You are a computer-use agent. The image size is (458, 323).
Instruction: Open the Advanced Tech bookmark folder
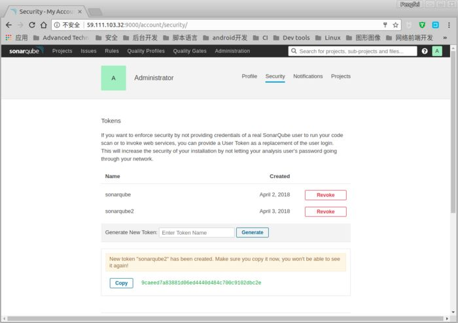point(61,38)
